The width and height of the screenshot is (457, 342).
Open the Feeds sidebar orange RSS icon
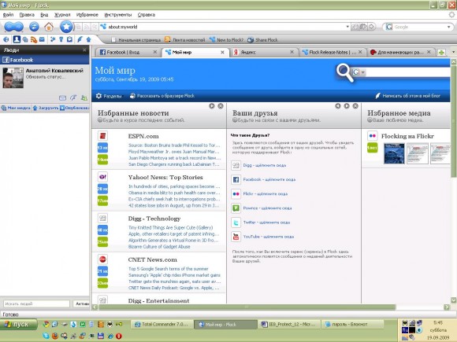pos(34,39)
